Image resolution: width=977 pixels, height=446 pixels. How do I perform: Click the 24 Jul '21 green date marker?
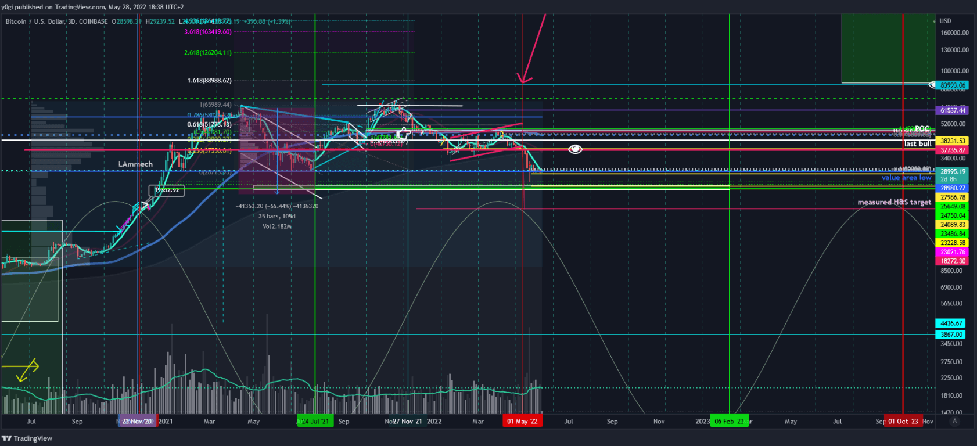tap(315, 422)
